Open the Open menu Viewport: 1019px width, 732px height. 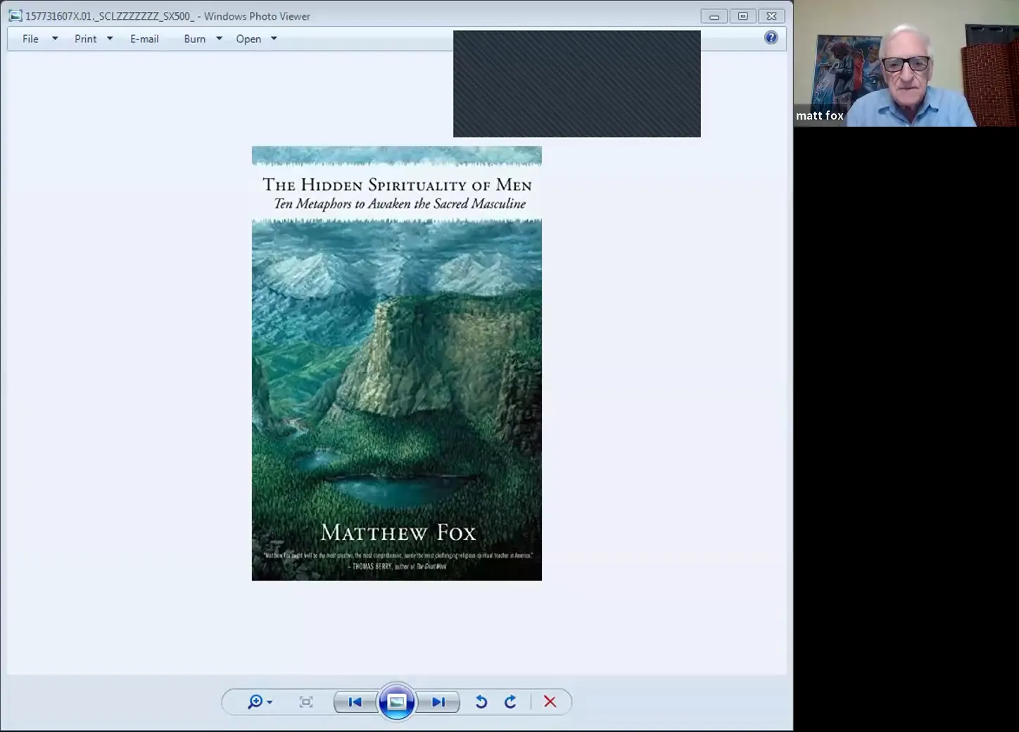(248, 39)
